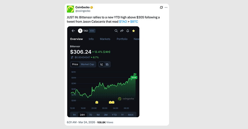Click the news marker near 20:00

pyautogui.click(x=97, y=102)
